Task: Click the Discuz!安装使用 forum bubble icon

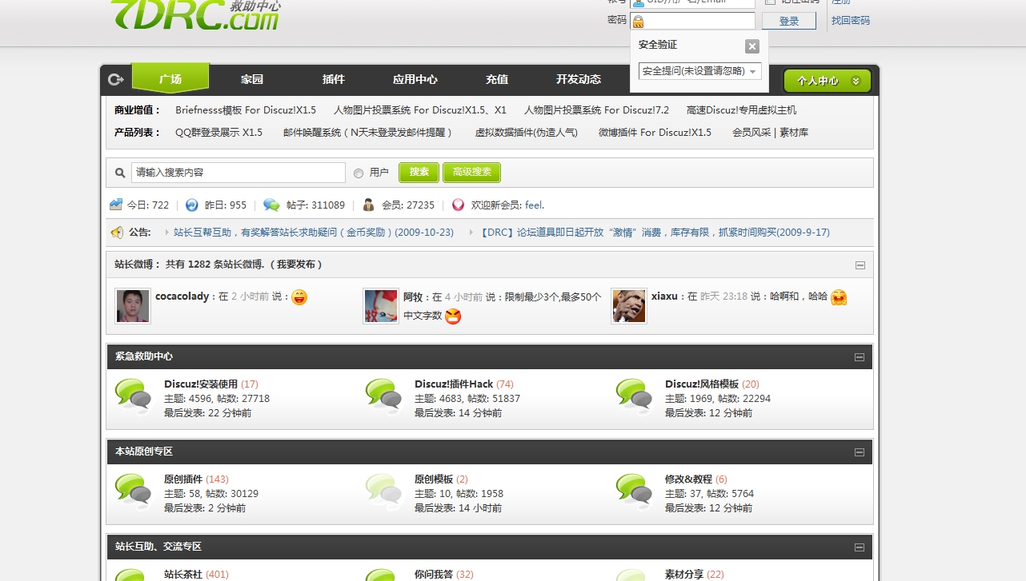Action: (134, 397)
